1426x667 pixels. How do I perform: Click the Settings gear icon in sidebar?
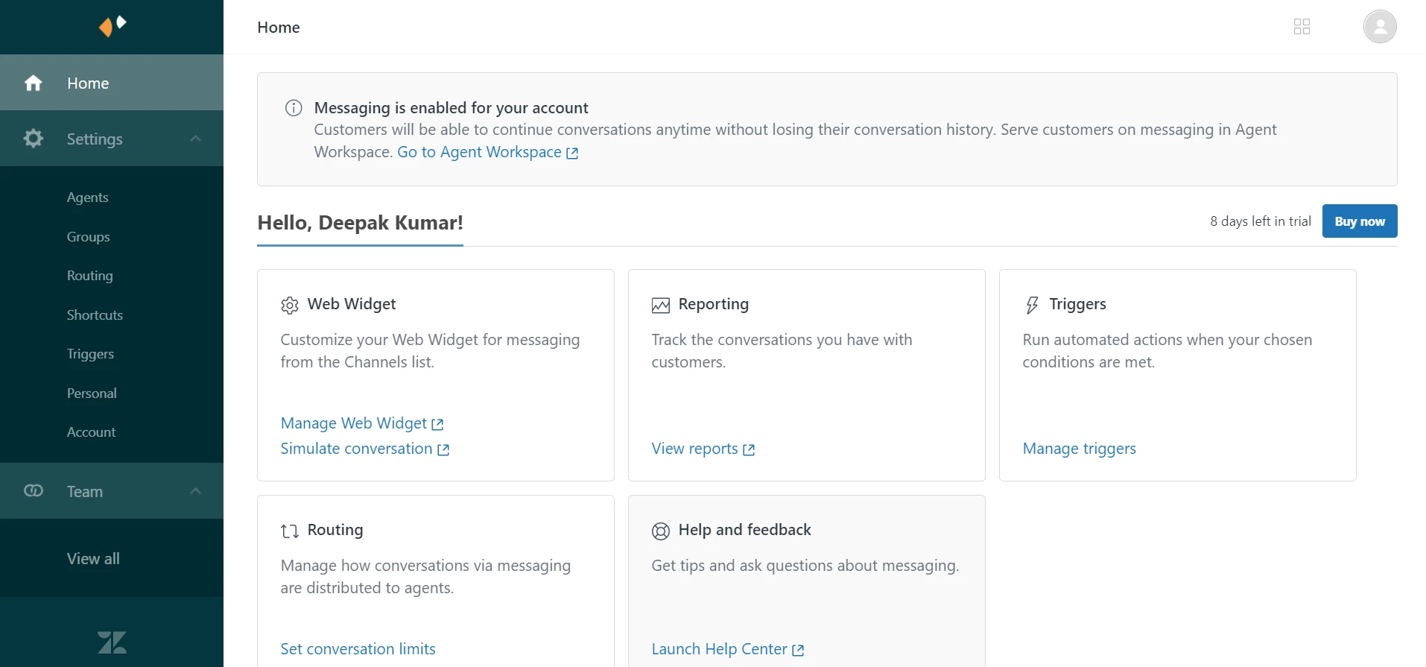pyautogui.click(x=34, y=139)
